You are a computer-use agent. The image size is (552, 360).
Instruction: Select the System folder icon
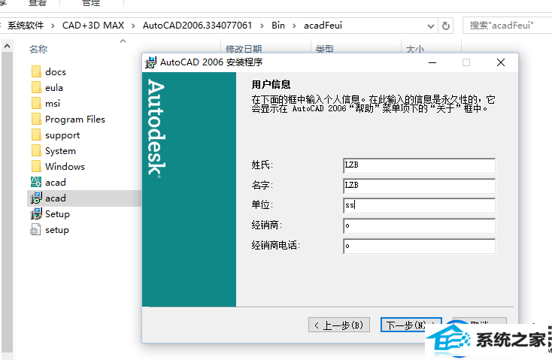(x=36, y=151)
